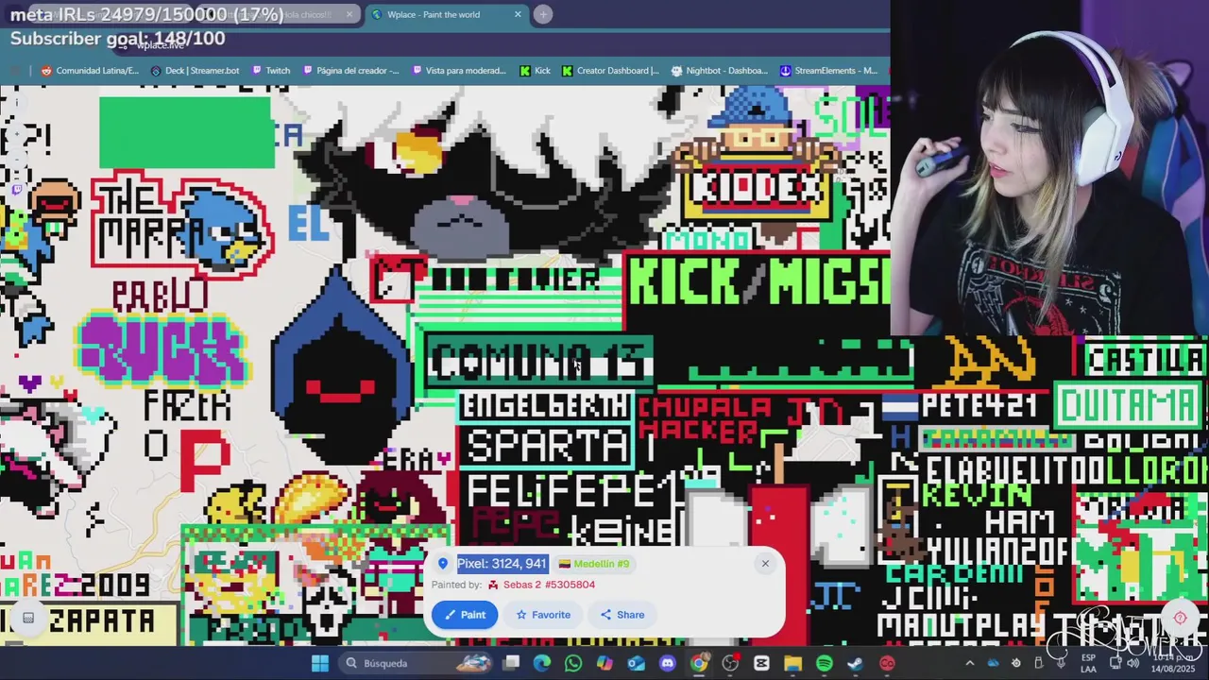This screenshot has width=1209, height=680.
Task: Open the Nightbot - Dashboard bookmark
Action: (719, 70)
